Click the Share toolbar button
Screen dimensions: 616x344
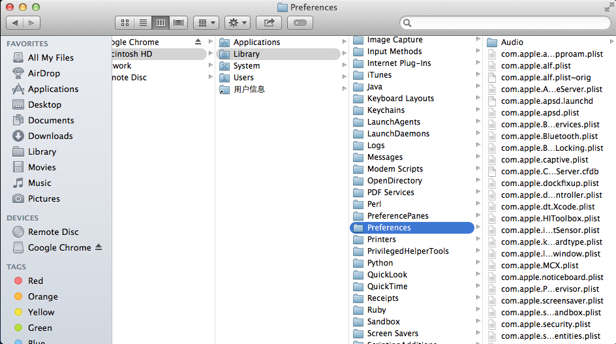point(268,23)
